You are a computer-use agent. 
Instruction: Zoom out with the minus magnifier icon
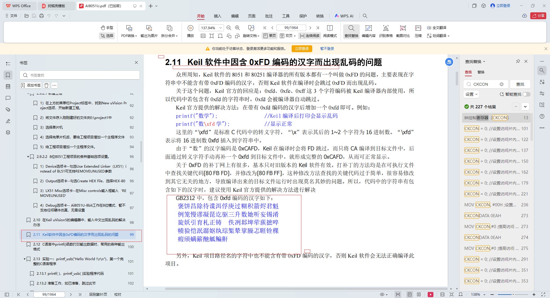229,28
